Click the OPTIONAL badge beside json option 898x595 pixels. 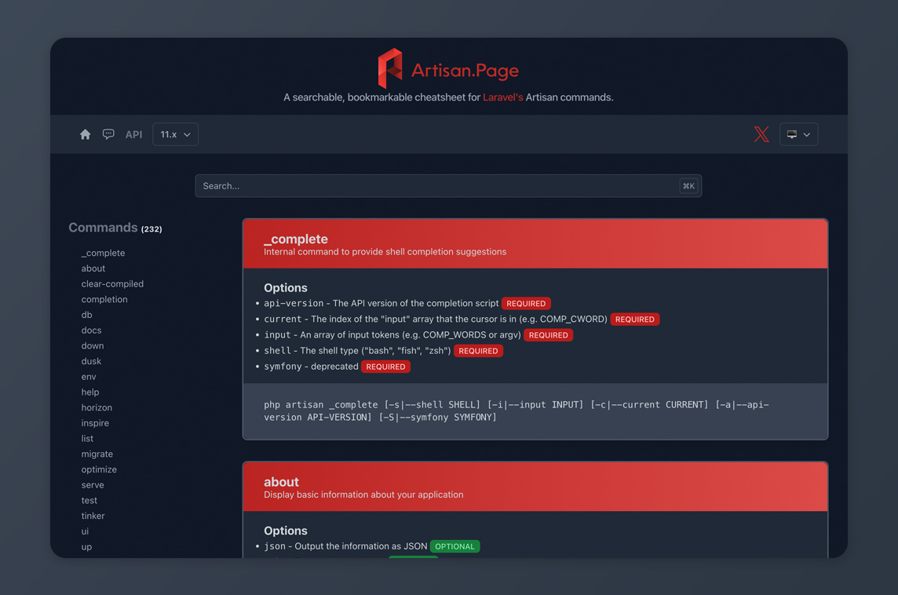click(454, 546)
